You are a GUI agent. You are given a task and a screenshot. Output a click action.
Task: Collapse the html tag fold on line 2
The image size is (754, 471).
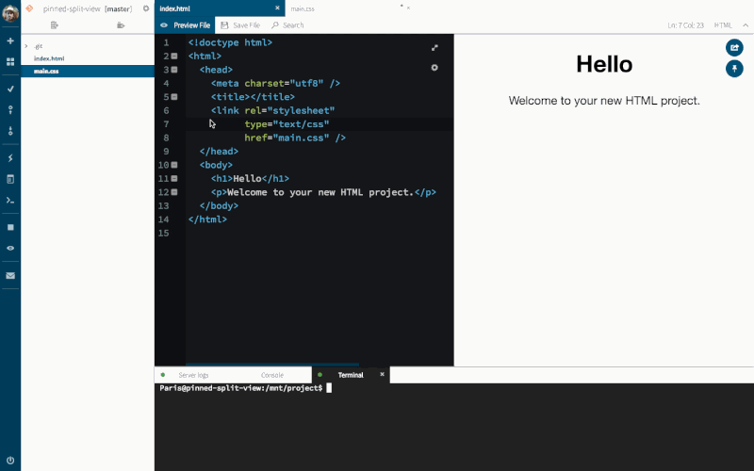pyautogui.click(x=174, y=57)
